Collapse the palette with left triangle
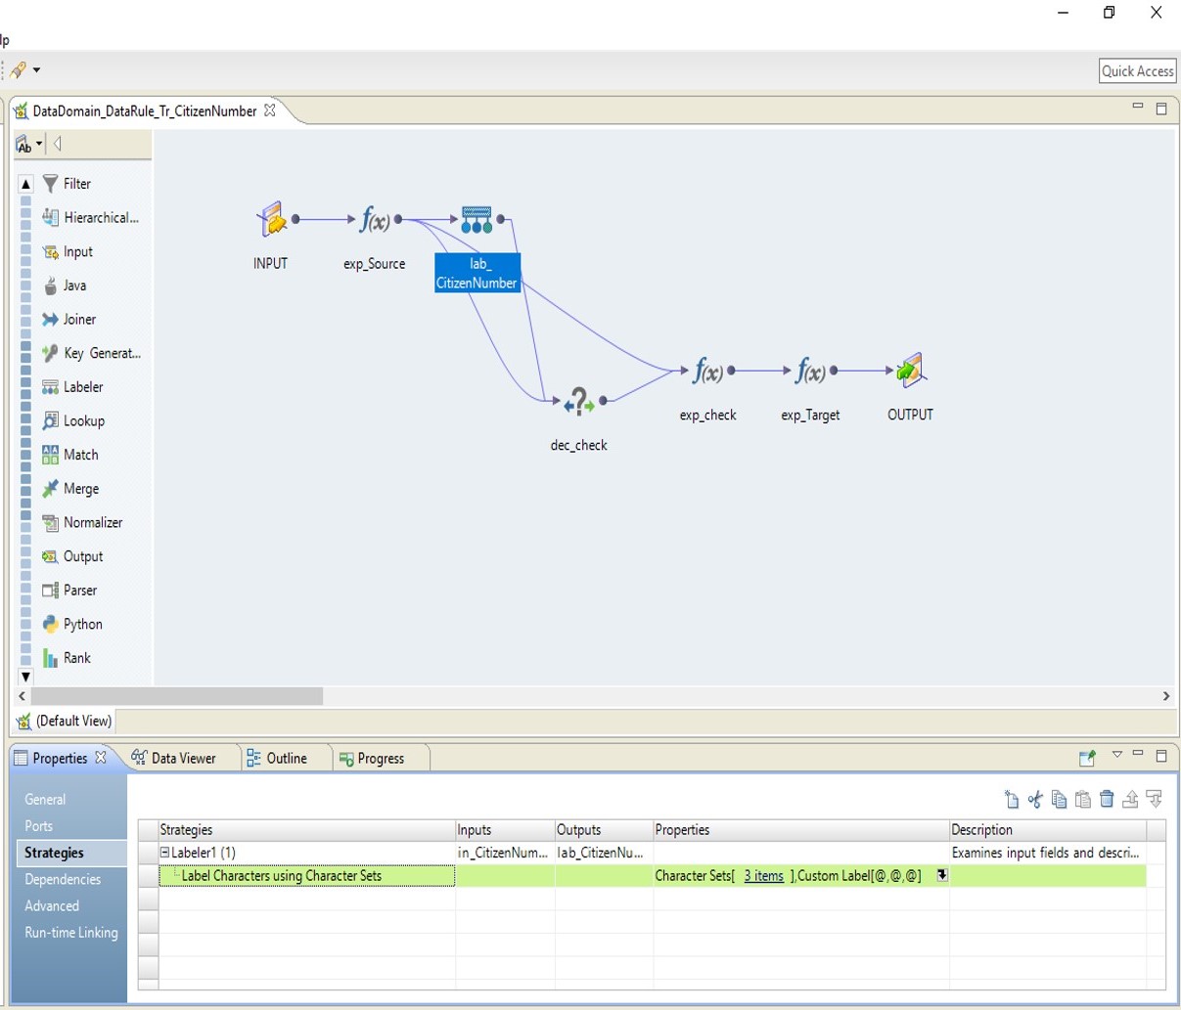This screenshot has width=1181, height=1010. click(x=58, y=145)
